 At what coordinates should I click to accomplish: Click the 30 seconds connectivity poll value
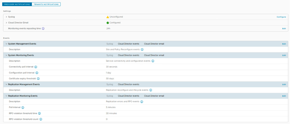pyautogui.click(x=112, y=67)
